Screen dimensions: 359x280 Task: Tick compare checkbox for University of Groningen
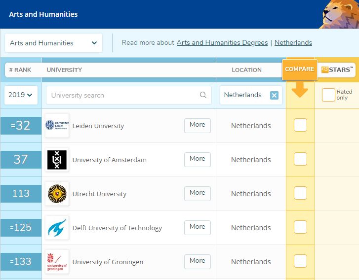[x=300, y=261]
